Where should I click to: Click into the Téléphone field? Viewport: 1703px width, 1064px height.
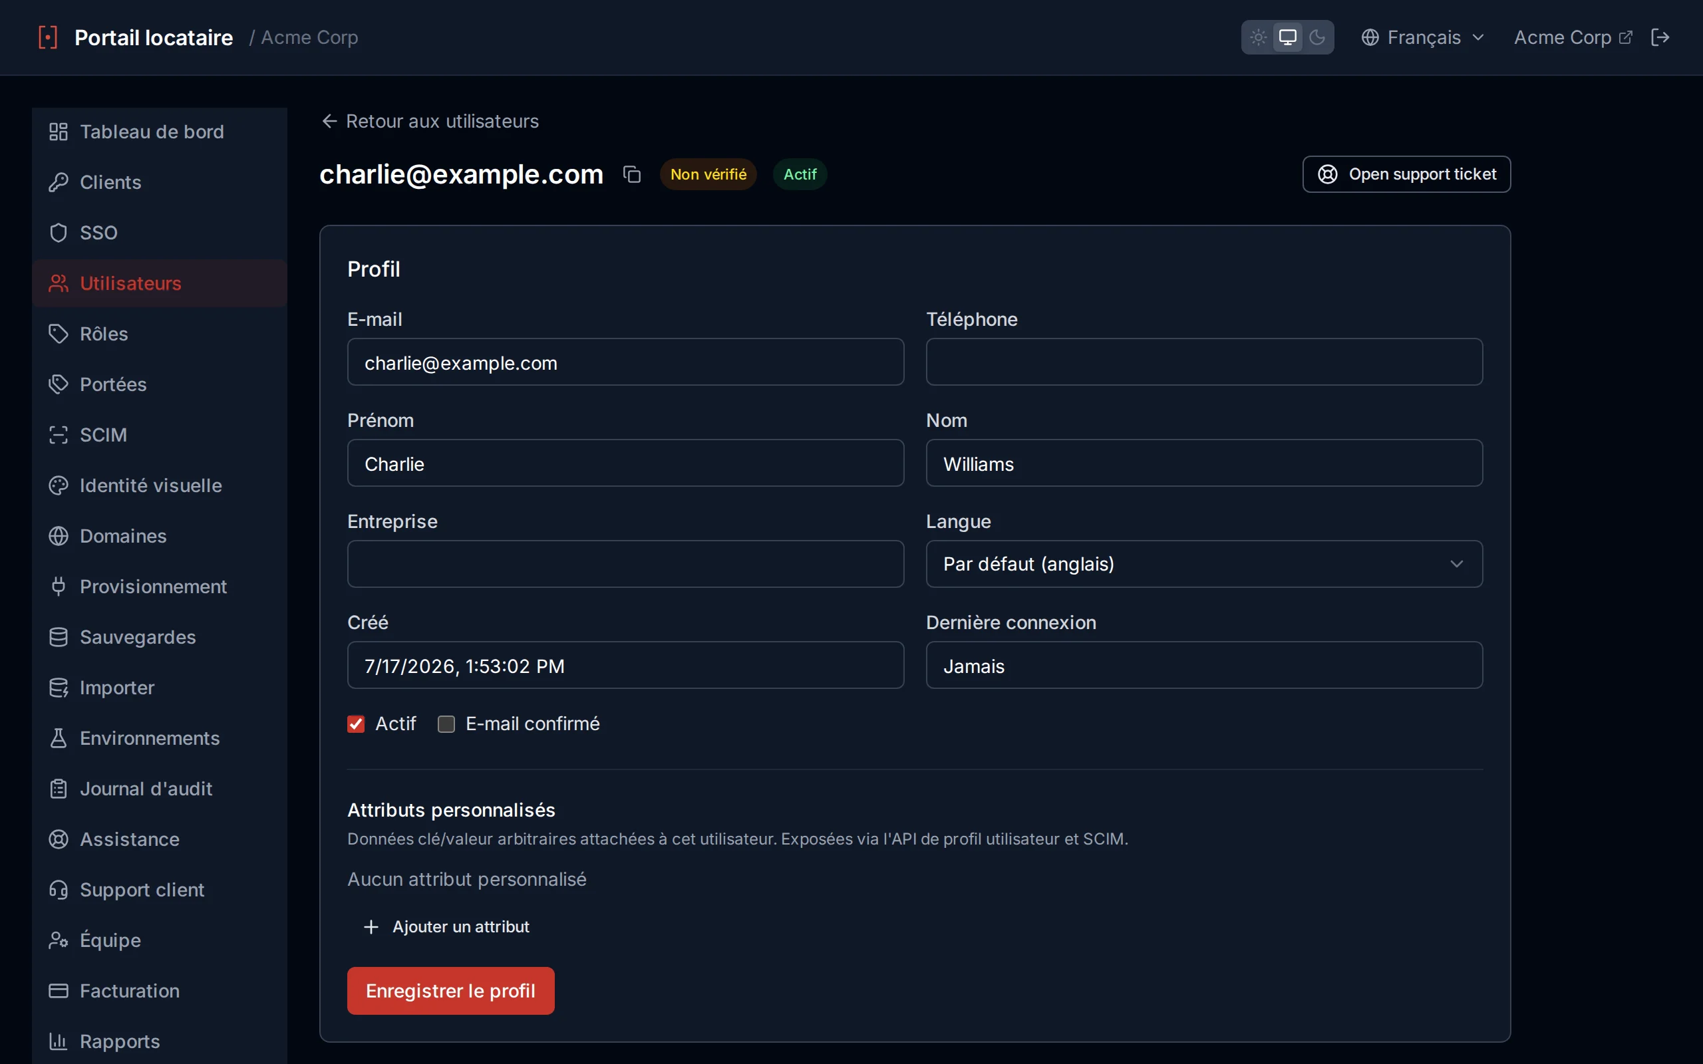1204,362
